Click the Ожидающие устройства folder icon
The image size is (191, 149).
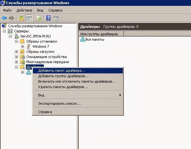tap(22, 57)
